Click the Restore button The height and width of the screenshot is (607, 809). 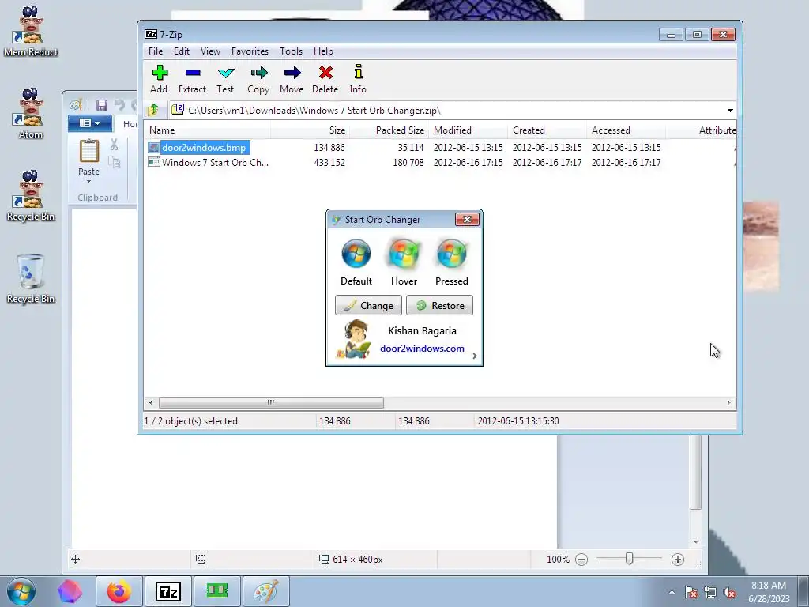(x=439, y=305)
